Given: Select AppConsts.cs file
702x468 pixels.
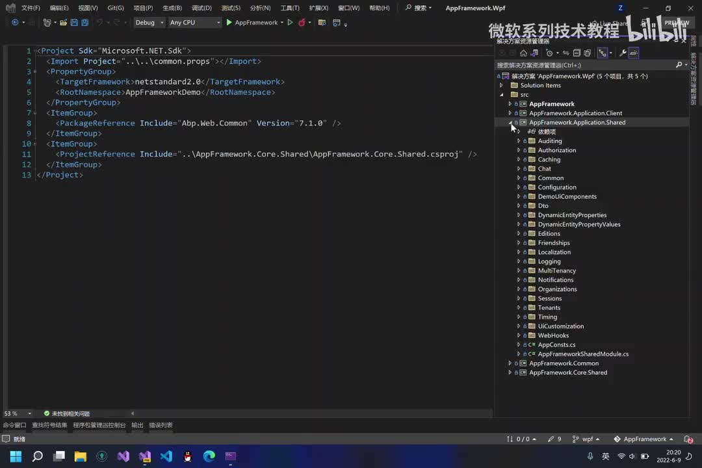Looking at the screenshot, I should click(556, 344).
